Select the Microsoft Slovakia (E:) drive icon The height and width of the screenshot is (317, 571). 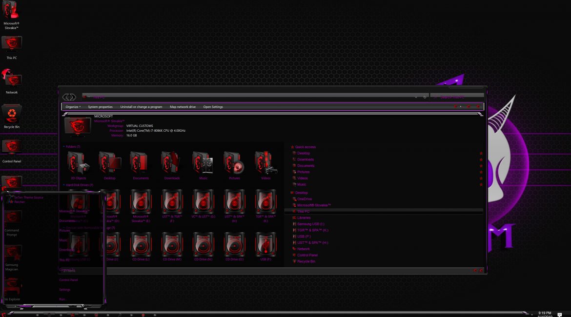tap(141, 201)
